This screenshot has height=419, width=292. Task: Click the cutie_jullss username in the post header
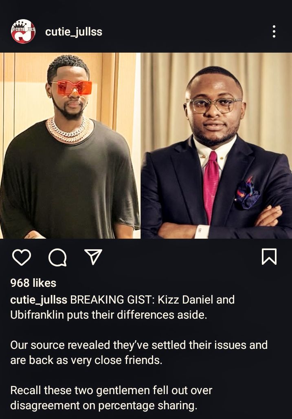coord(74,32)
